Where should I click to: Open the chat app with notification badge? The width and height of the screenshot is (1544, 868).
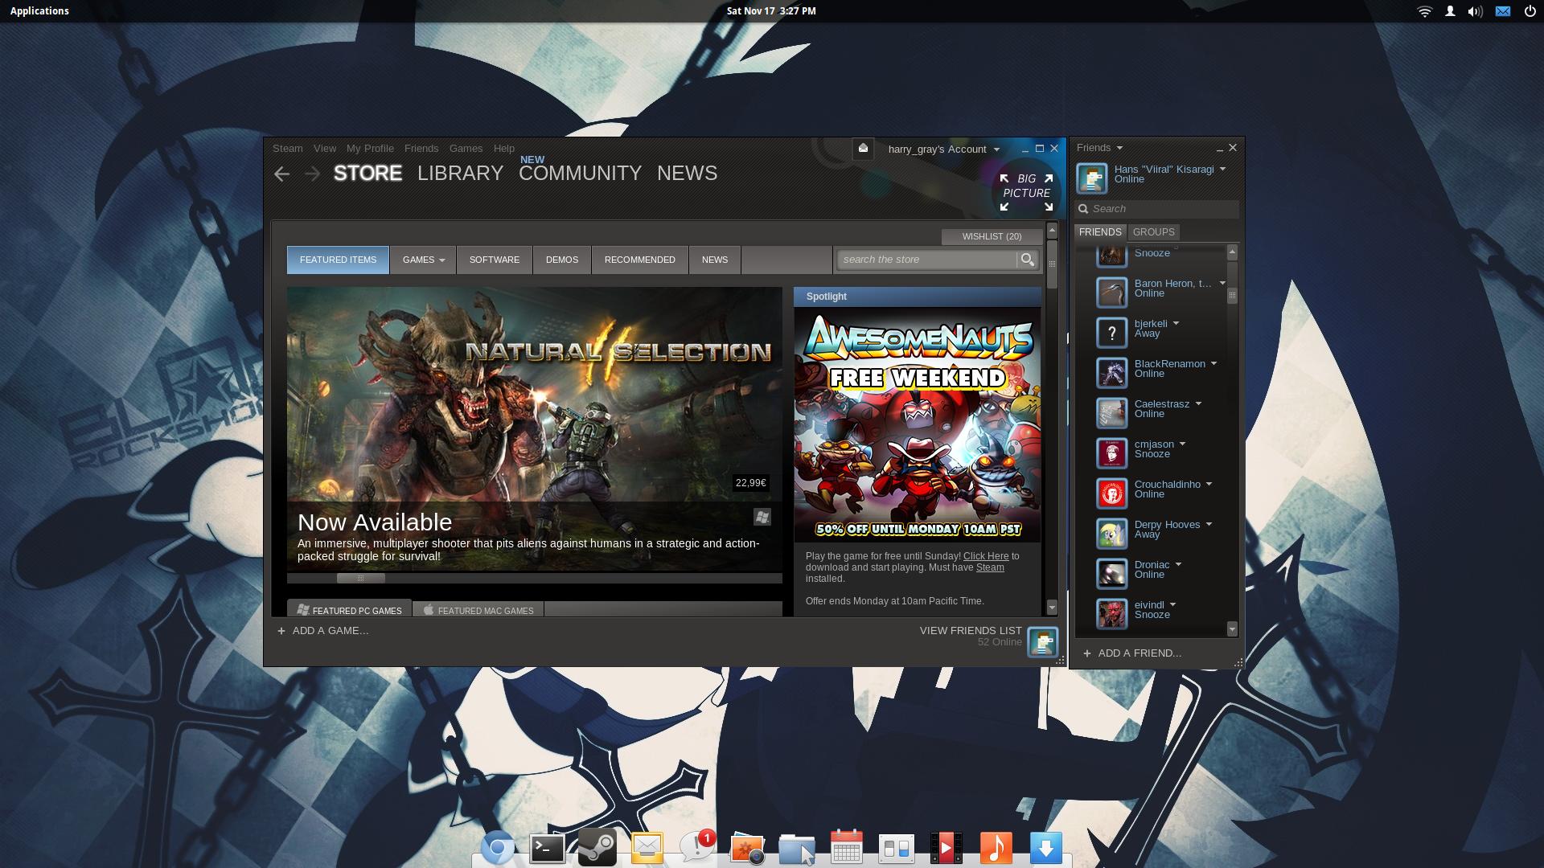click(696, 847)
